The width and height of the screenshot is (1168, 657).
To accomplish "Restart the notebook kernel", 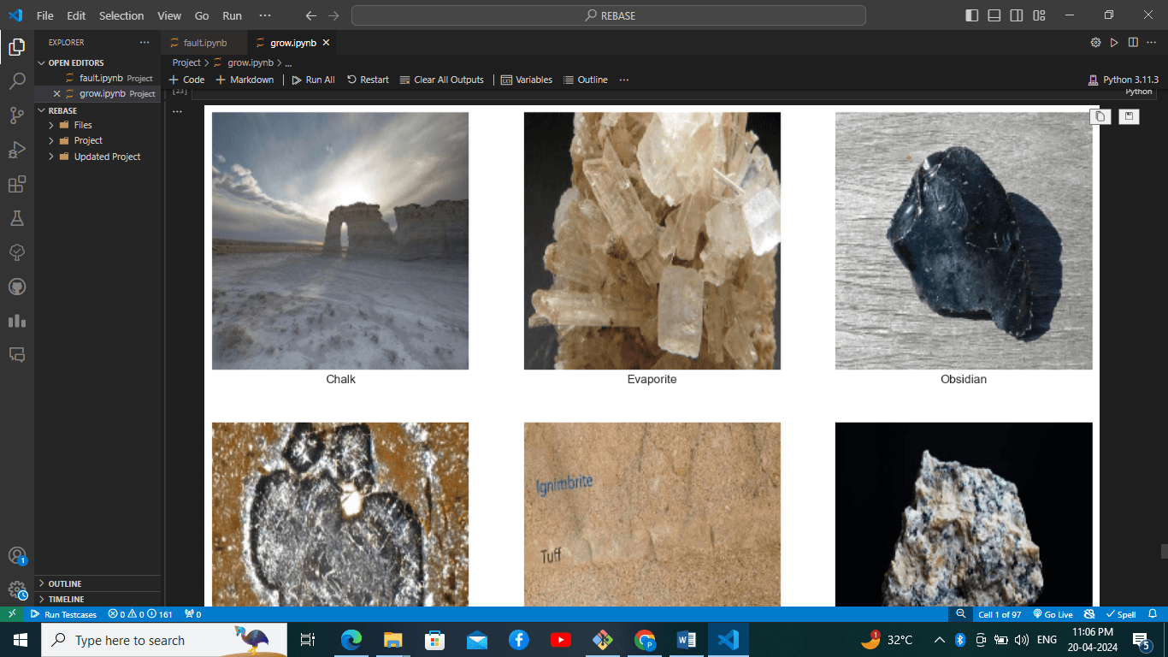I will point(368,80).
